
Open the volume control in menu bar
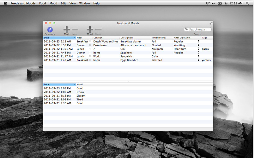(x=213, y=3)
